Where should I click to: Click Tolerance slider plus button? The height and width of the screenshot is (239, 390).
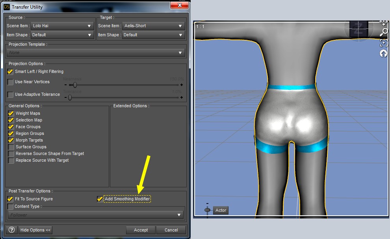(182, 97)
